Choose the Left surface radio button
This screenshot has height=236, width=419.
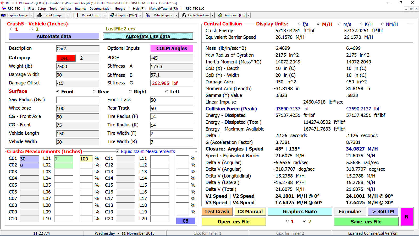tap(167, 92)
